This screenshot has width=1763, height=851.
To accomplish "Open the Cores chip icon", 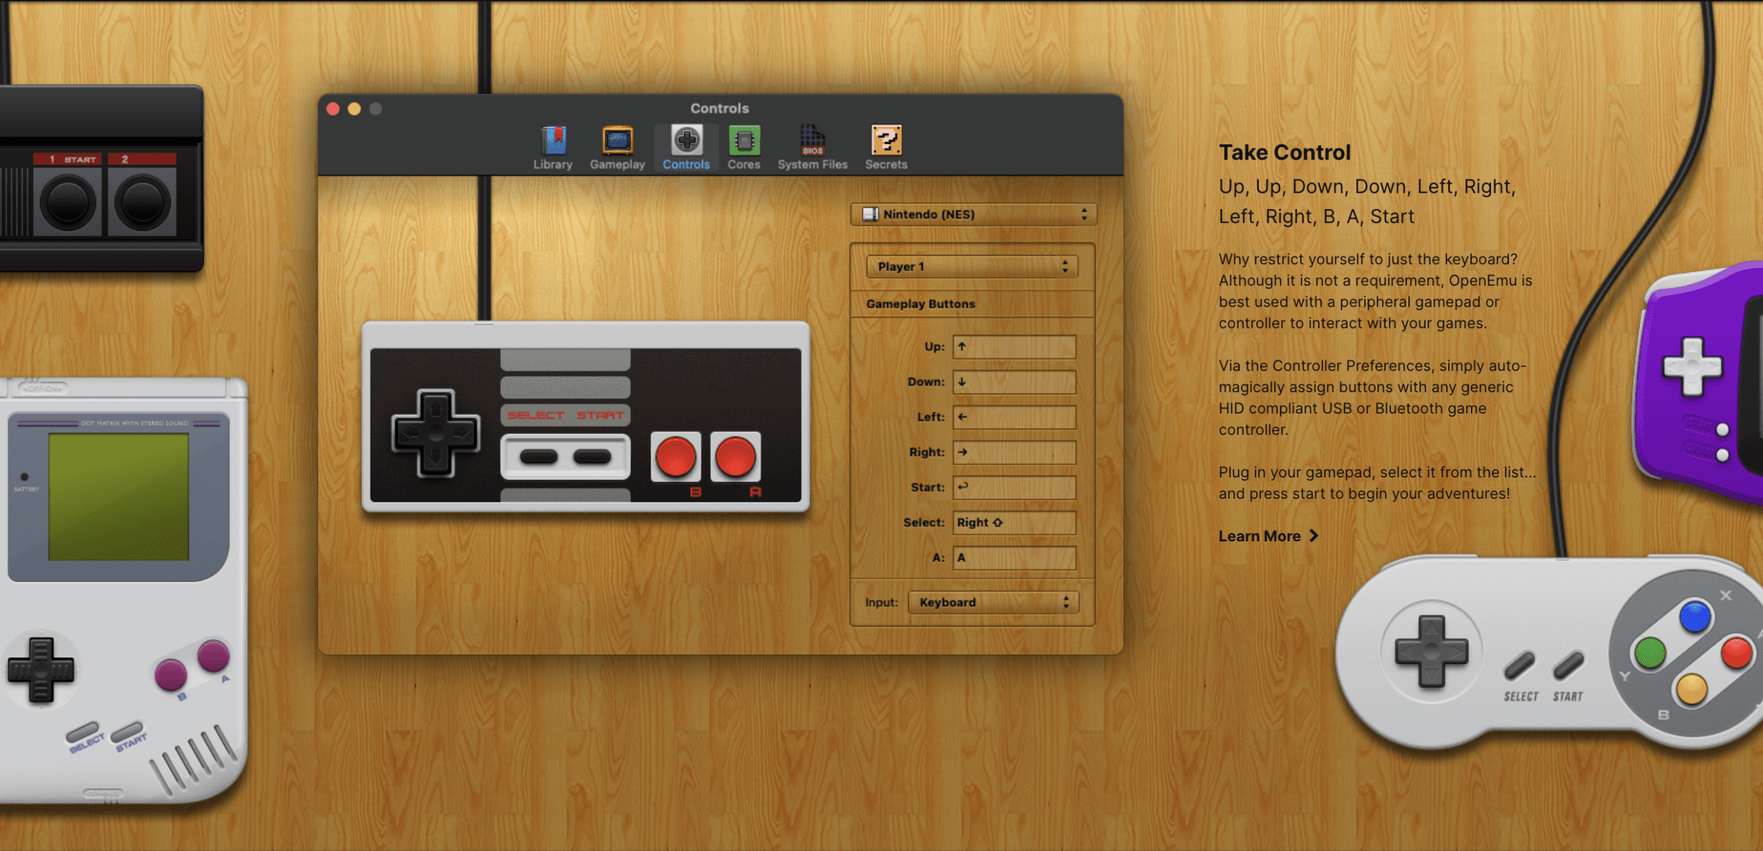I will [744, 141].
